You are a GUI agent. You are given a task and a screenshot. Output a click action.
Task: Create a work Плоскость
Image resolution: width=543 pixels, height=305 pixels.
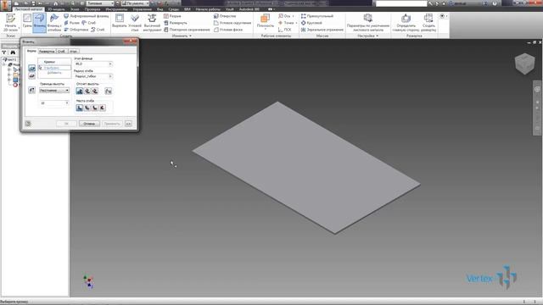266,21
